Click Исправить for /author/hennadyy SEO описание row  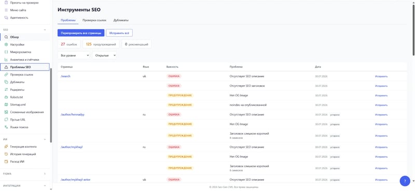[x=381, y=115]
